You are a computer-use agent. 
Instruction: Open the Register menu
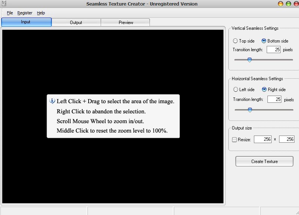coord(25,13)
